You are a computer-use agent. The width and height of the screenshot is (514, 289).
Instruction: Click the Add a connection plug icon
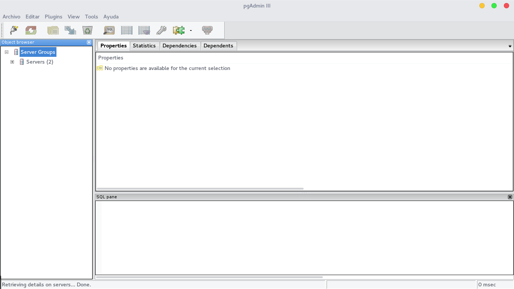click(14, 30)
